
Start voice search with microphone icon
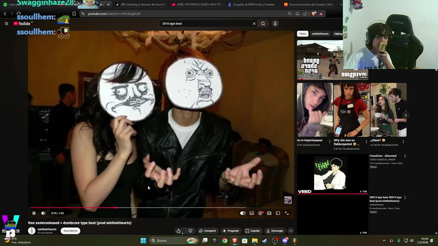click(x=275, y=24)
